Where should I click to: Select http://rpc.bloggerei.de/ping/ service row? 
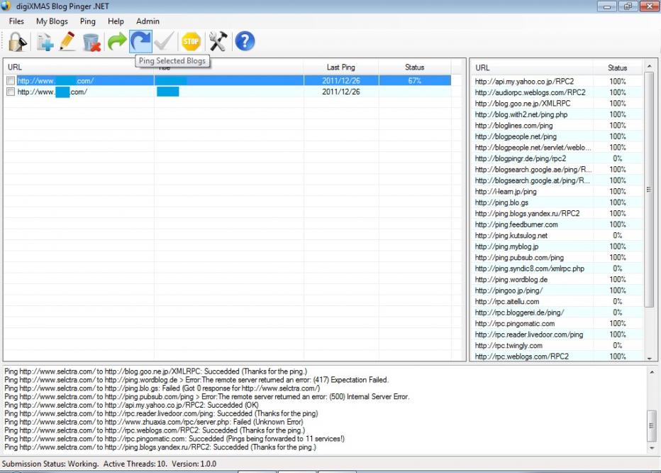557,312
